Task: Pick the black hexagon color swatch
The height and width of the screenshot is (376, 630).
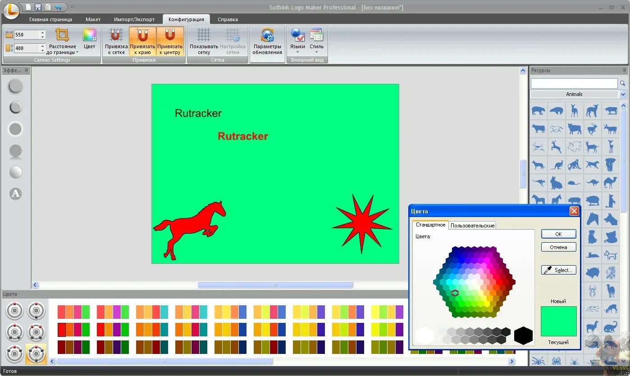Action: 523,335
